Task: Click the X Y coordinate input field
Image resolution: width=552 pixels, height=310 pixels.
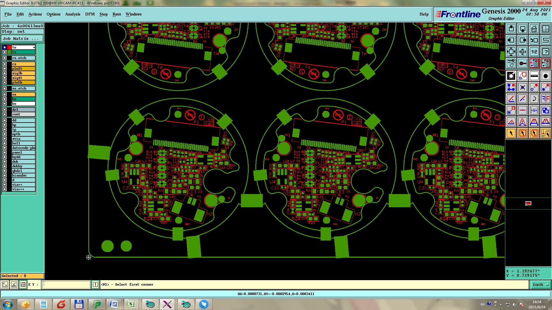Action: pyautogui.click(x=66, y=284)
